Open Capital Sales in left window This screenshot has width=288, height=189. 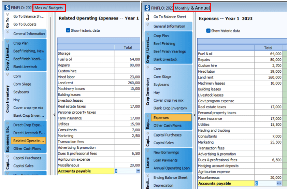click(x=23, y=166)
